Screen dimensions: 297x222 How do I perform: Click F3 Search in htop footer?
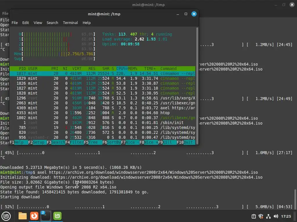click(x=56, y=142)
